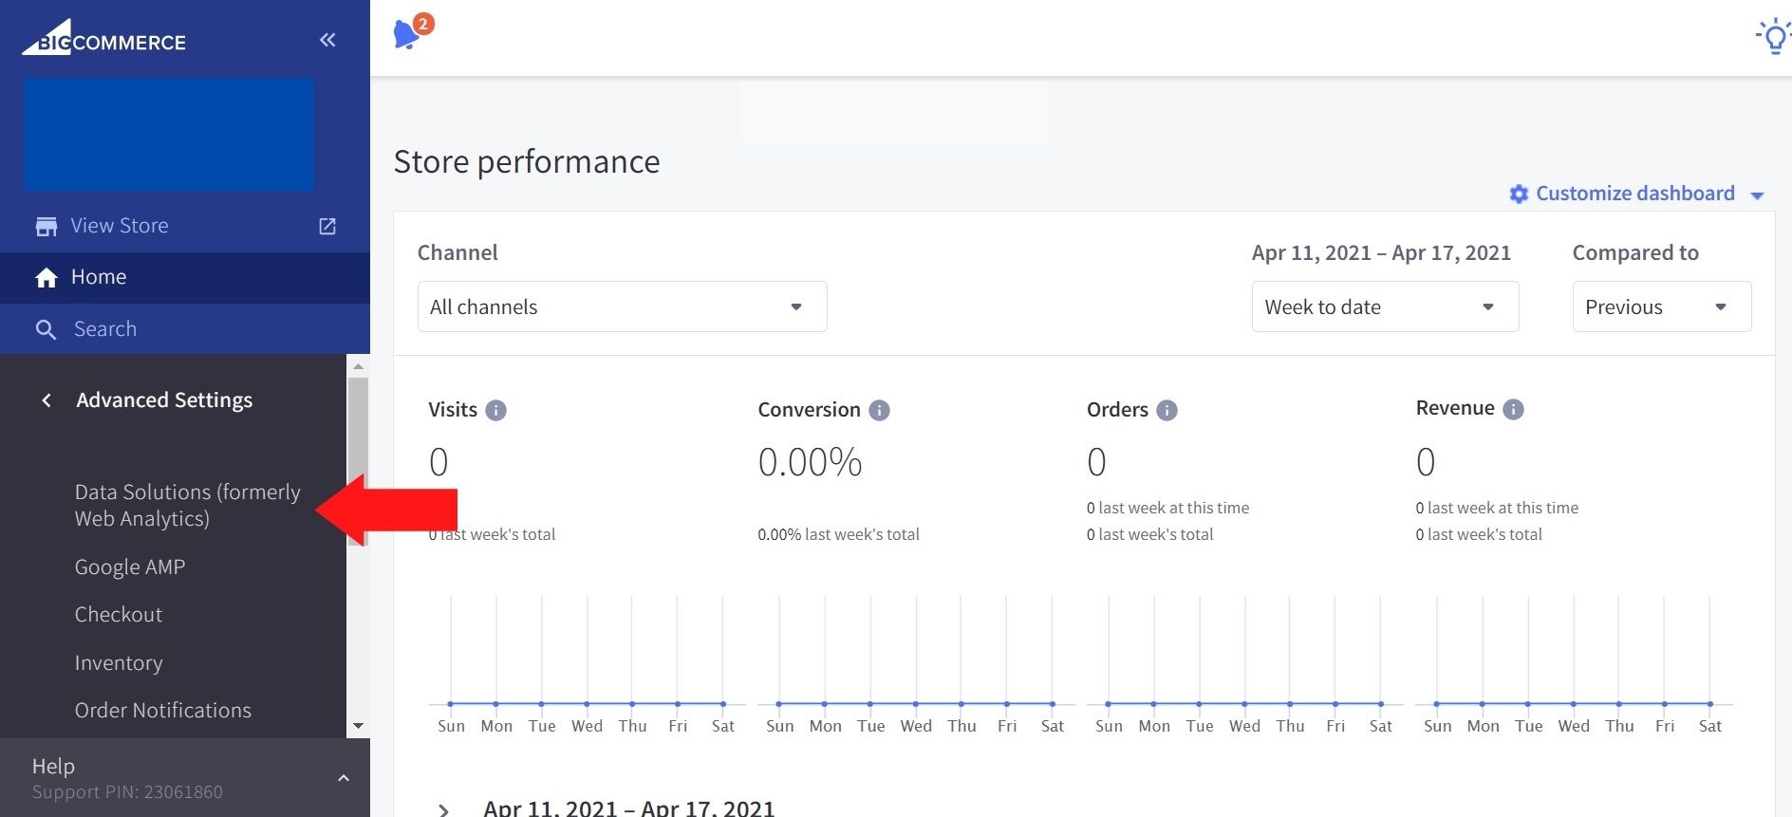Viewport: 1792px width, 817px height.
Task: Click the notifications bell icon
Action: (x=408, y=34)
